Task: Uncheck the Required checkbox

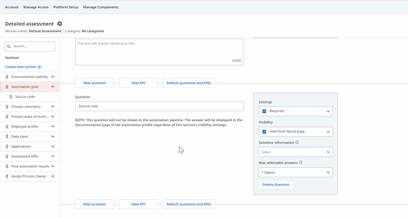Action: pos(264,111)
